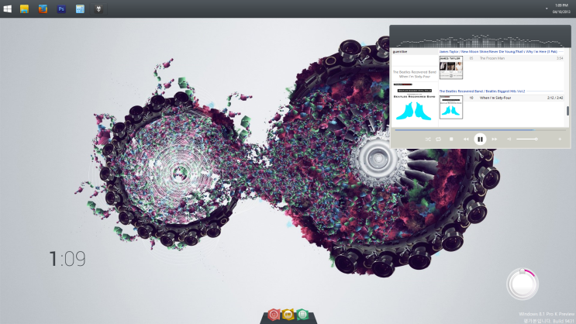This screenshot has height=324, width=576.
Task: Select "The Frozen Man" track row
Action: 504,58
